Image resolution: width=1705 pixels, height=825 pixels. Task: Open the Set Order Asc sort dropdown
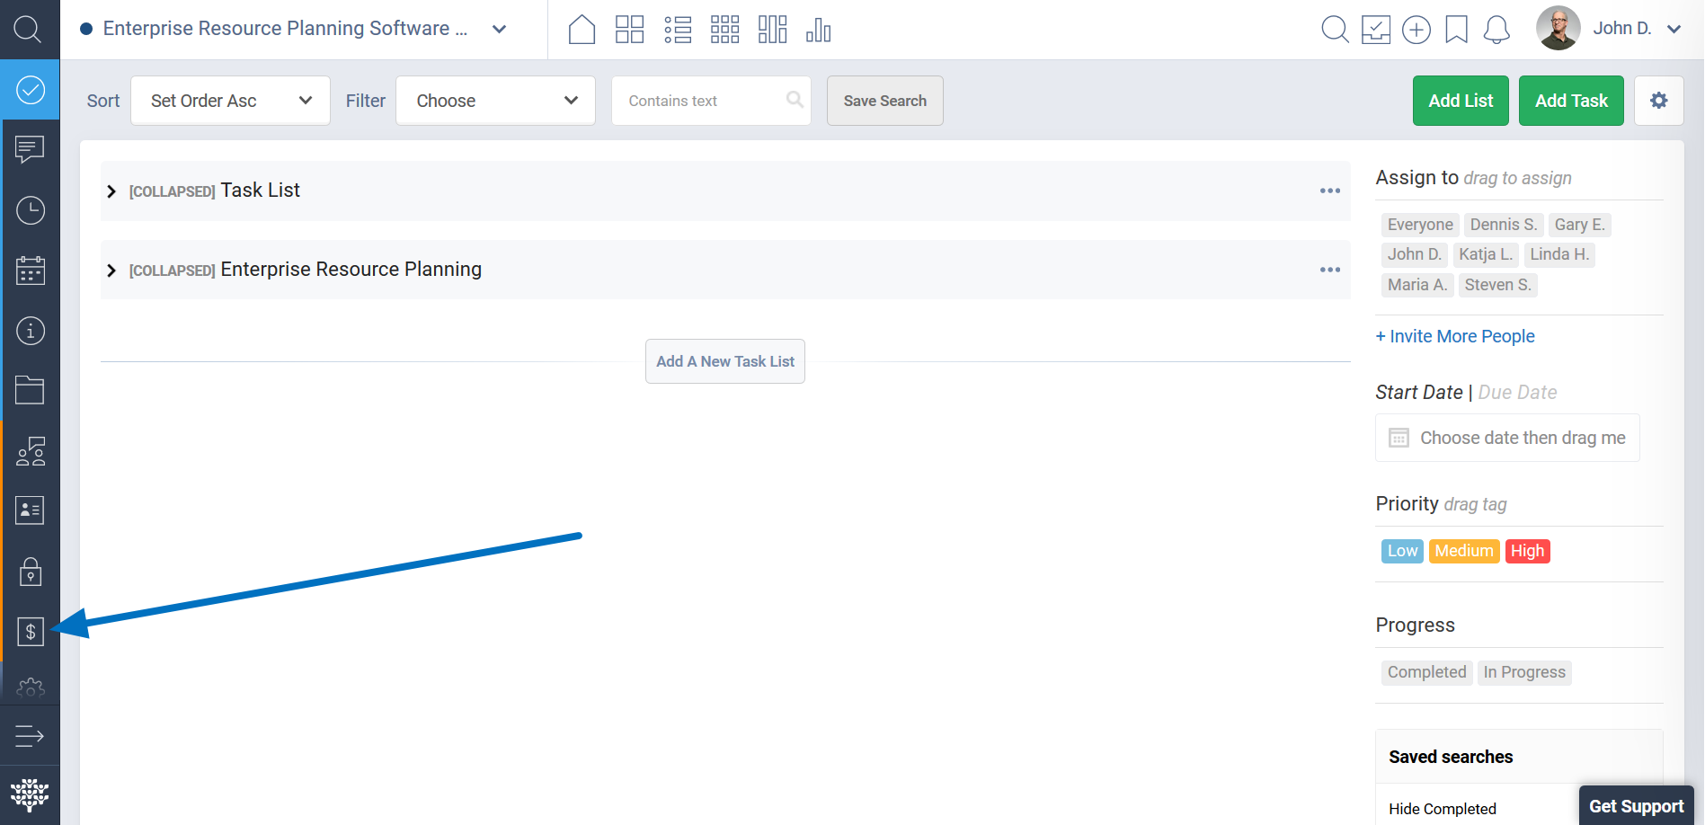tap(230, 101)
